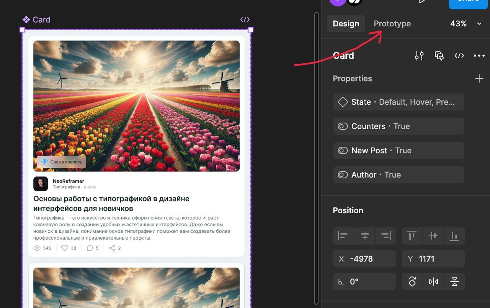Select the New Post boolean property
Image resolution: width=490 pixels, height=308 pixels.
(399, 151)
